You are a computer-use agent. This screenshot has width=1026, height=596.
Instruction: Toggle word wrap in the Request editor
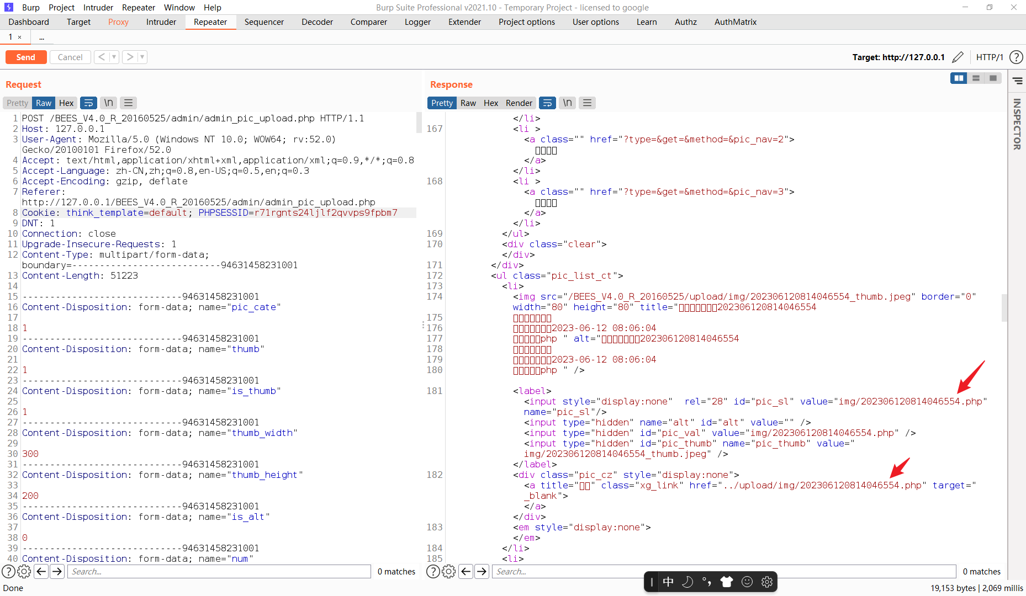(x=89, y=103)
